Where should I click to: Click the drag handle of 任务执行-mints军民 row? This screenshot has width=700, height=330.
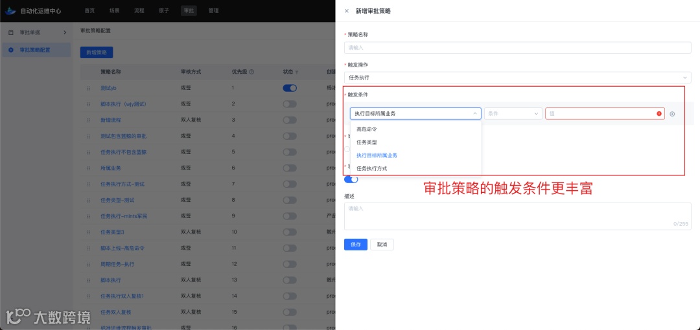(x=88, y=217)
